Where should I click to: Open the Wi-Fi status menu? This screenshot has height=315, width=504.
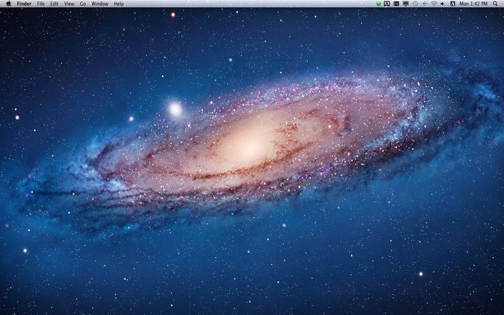click(x=434, y=4)
